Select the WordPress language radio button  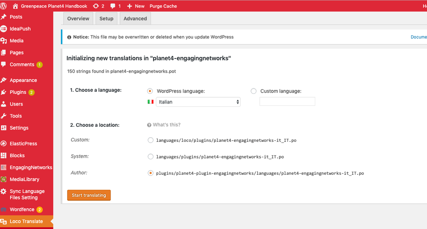tap(150, 91)
